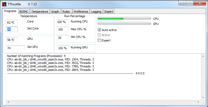Click the GPU progress bar

click(124, 23)
